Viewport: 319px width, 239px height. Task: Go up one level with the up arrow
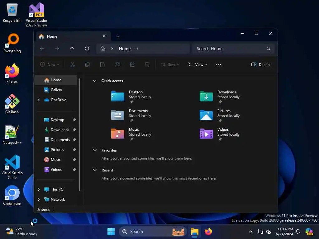click(72, 49)
